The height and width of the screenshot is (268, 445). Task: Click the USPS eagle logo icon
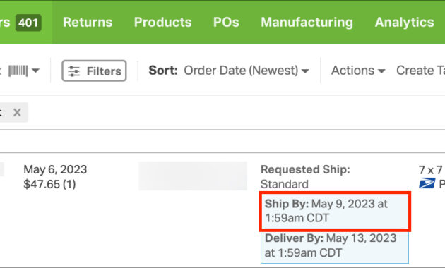[427, 183]
